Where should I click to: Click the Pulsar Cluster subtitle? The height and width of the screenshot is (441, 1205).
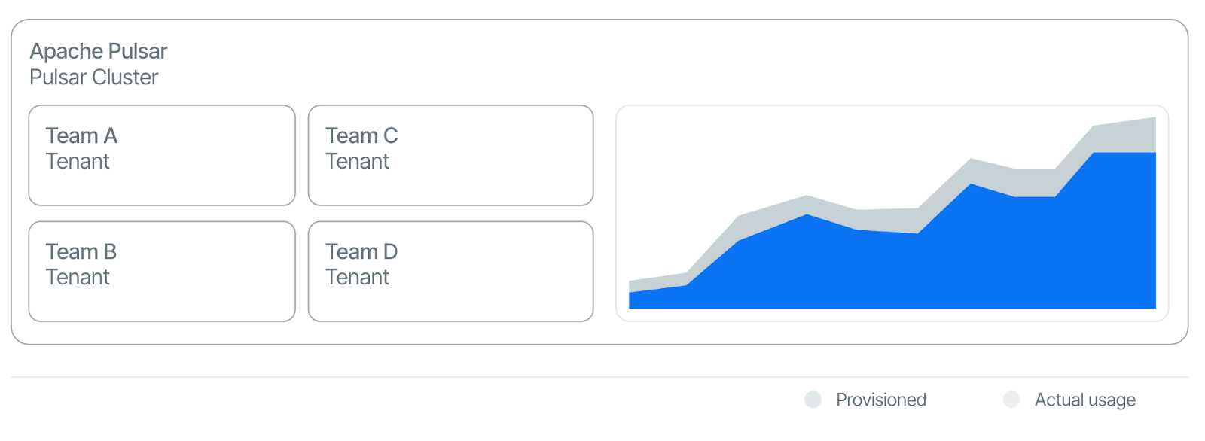tap(94, 78)
